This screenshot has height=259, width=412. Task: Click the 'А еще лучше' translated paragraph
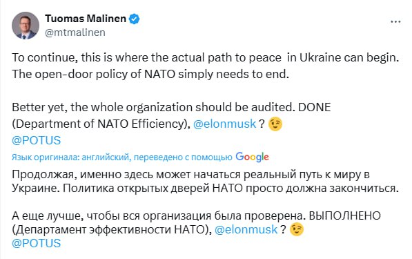pos(196,222)
